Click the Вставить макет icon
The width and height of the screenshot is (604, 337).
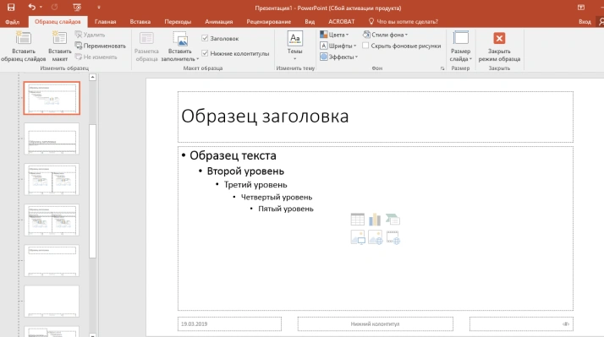[60, 38]
